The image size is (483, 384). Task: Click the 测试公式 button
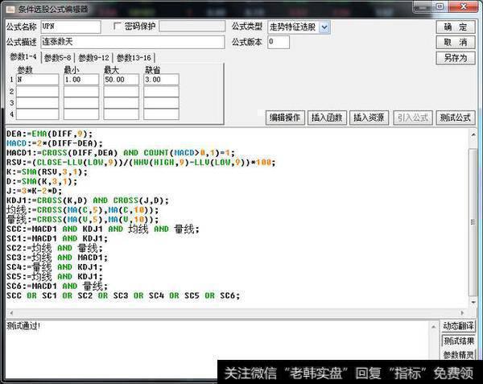456,118
